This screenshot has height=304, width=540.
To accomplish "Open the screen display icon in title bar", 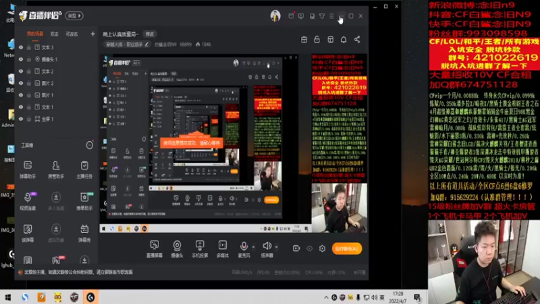I will (x=301, y=16).
